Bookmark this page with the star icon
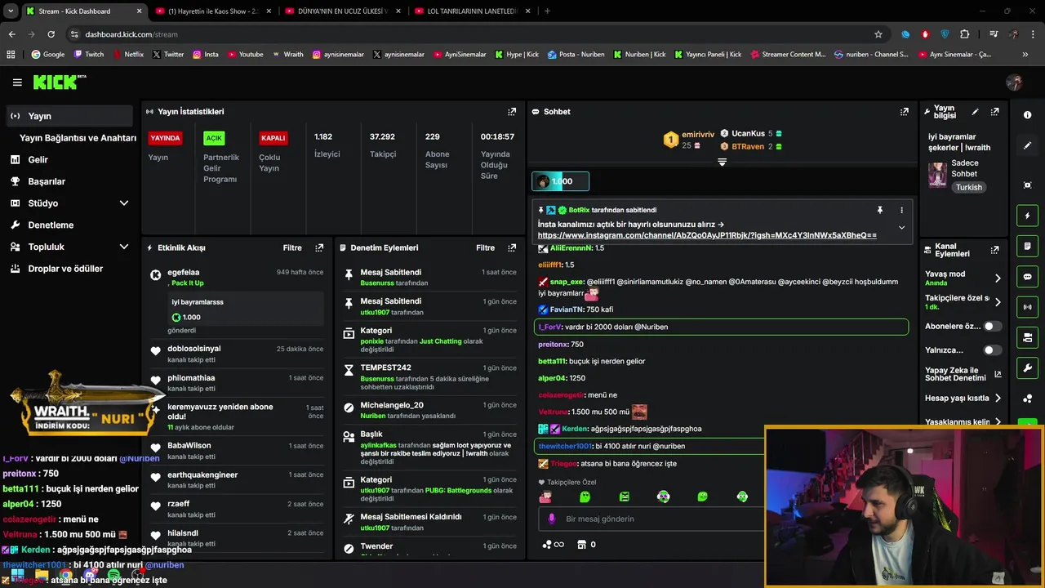This screenshot has height=588, width=1045. coord(878,34)
